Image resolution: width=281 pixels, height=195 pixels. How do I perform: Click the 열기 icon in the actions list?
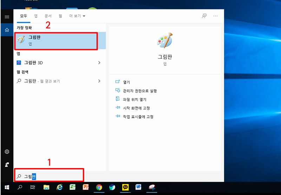pyautogui.click(x=118, y=82)
